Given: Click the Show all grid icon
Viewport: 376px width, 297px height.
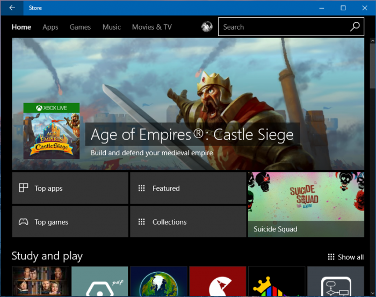Looking at the screenshot, I should [x=331, y=257].
